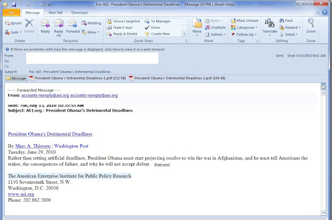
Task: Run the Viruses targeted quick step
Action: click(123, 21)
